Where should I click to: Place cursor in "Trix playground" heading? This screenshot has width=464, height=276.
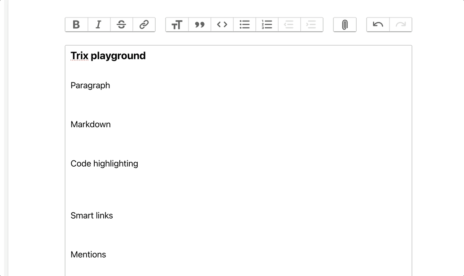point(108,56)
